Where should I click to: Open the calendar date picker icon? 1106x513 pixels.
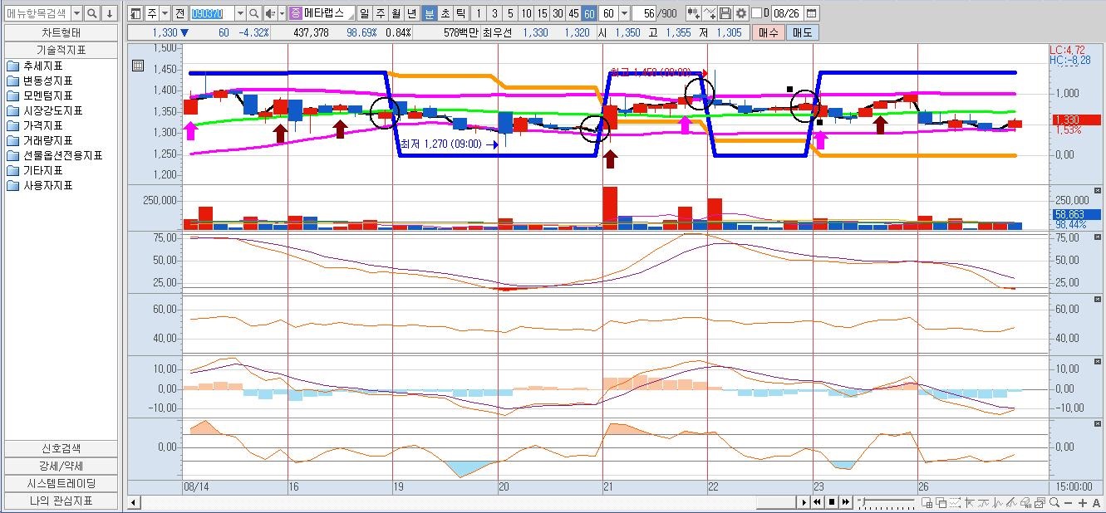pyautogui.click(x=811, y=13)
